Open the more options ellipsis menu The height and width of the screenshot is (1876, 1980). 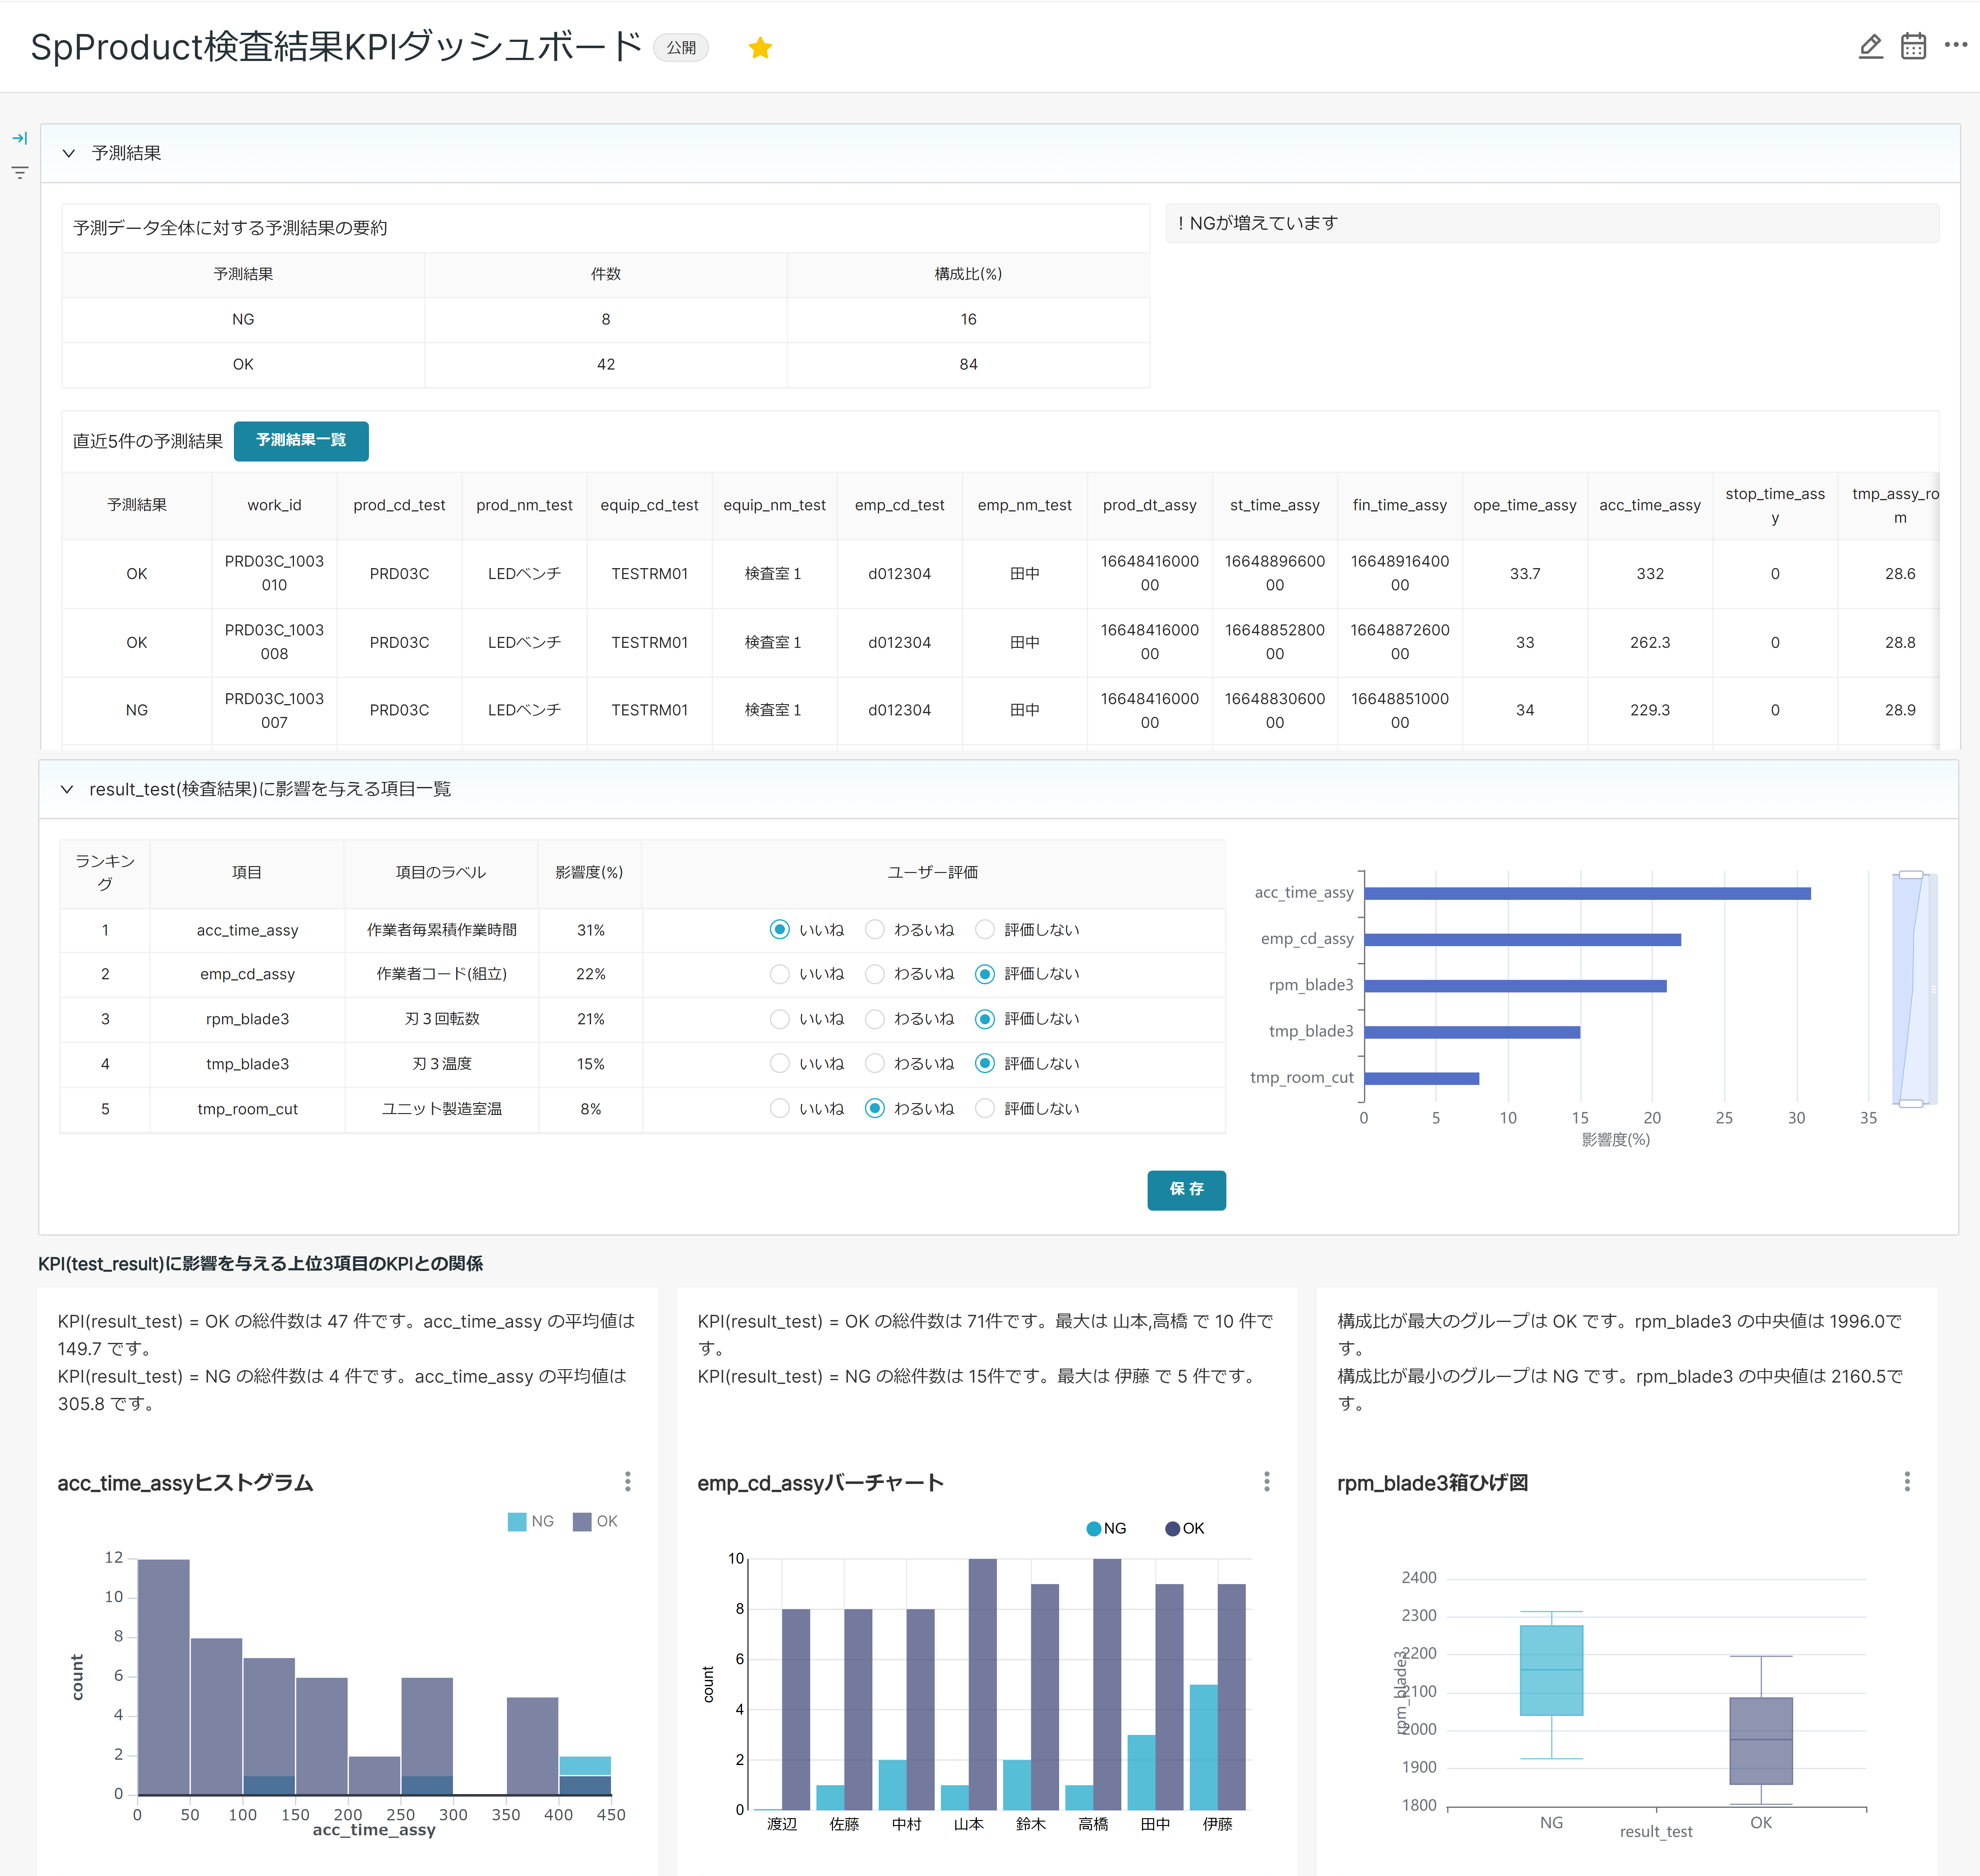[x=1956, y=45]
